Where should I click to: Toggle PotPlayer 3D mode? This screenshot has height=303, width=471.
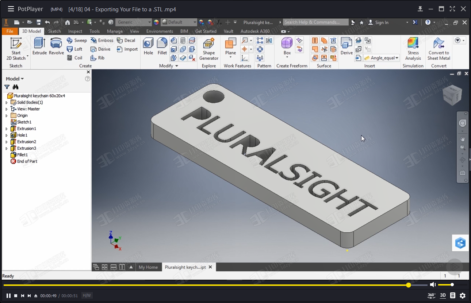point(443,296)
